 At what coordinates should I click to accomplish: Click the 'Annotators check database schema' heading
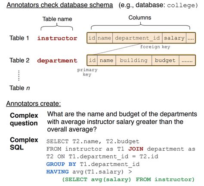(60, 5)
